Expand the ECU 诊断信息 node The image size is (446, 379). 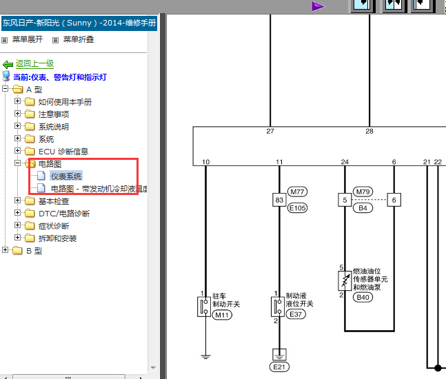click(x=17, y=150)
